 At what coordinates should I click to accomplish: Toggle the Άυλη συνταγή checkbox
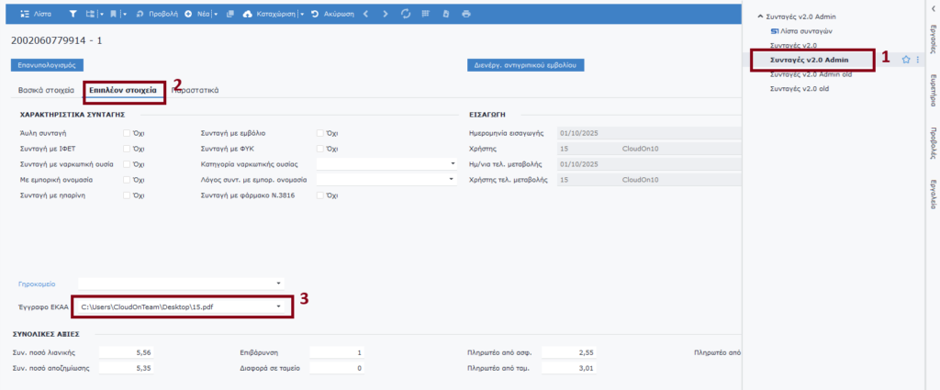[127, 133]
